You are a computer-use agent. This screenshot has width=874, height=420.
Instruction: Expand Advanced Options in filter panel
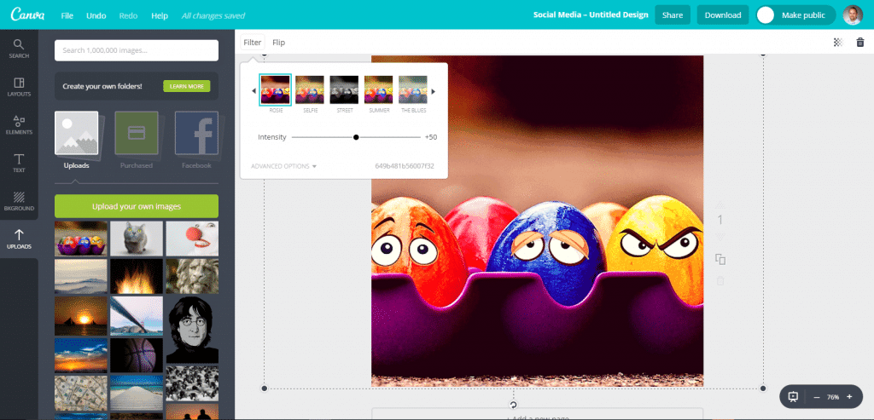tap(284, 166)
